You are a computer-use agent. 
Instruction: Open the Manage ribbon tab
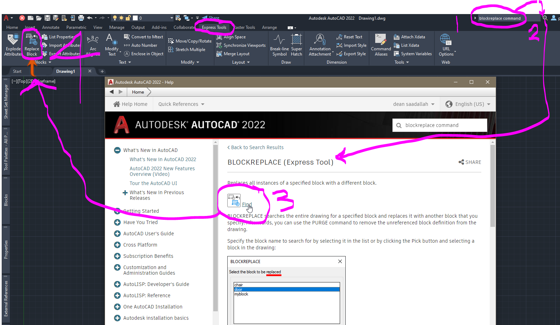(117, 27)
